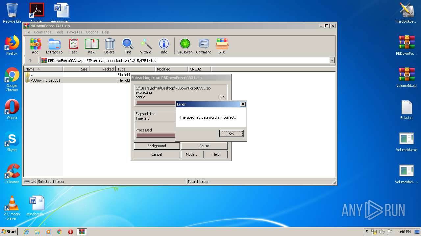Image resolution: width=421 pixels, height=236 pixels.
Task: Open the View file tool
Action: 91,46
